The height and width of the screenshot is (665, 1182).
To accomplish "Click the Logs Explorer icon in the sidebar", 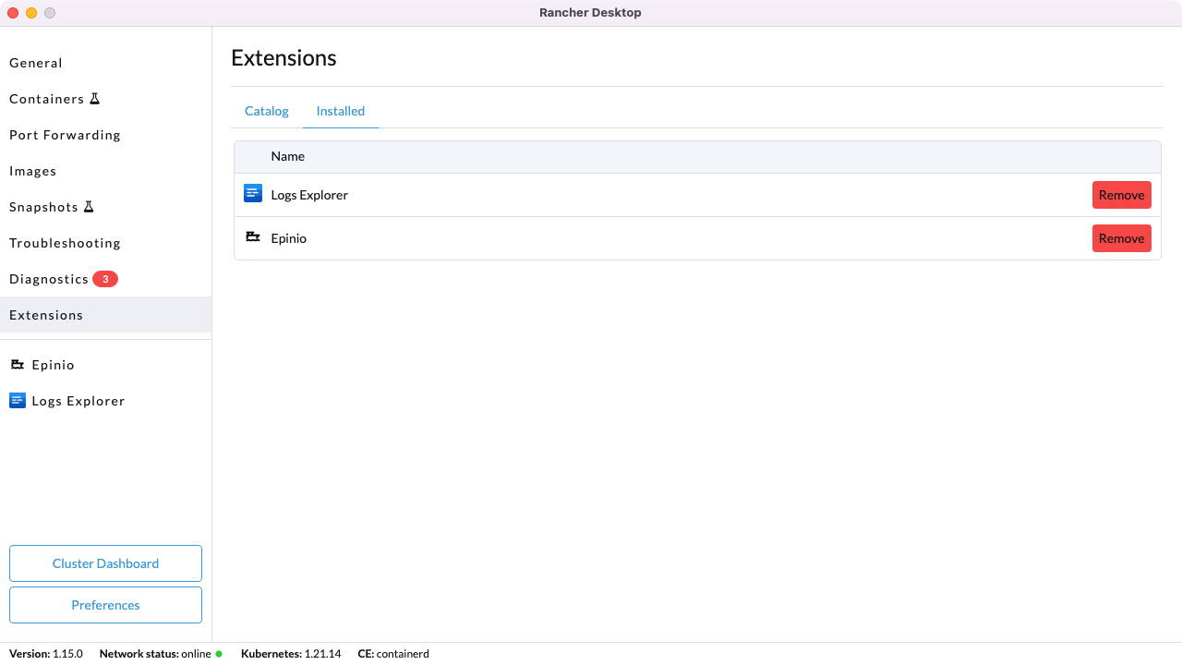I will [x=17, y=400].
